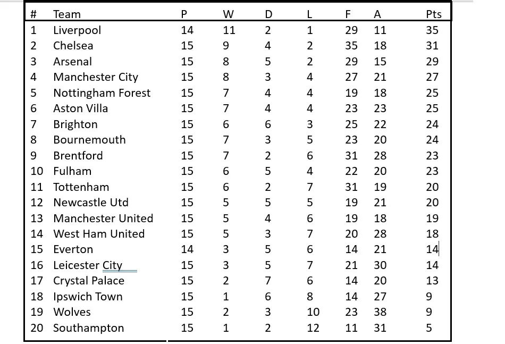Click the Crystal Palace team name
Screen dimensions: 505x344
click(89, 281)
